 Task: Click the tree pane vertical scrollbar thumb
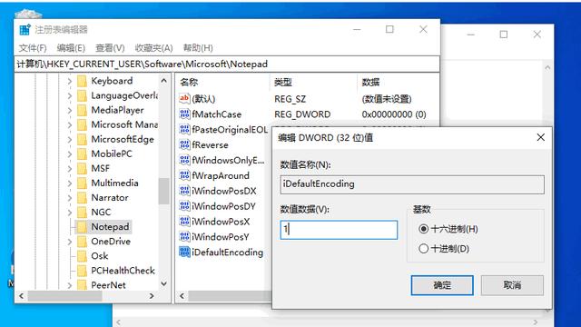[x=163, y=191]
